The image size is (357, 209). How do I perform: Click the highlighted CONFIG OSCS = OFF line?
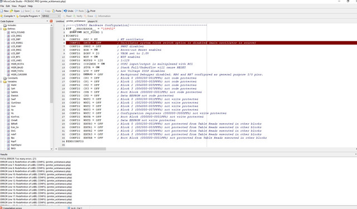pos(211,43)
